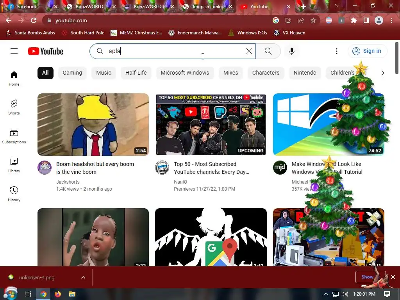Click Task View on the taskbar
Viewport: 400px width, 300px height.
28,294
